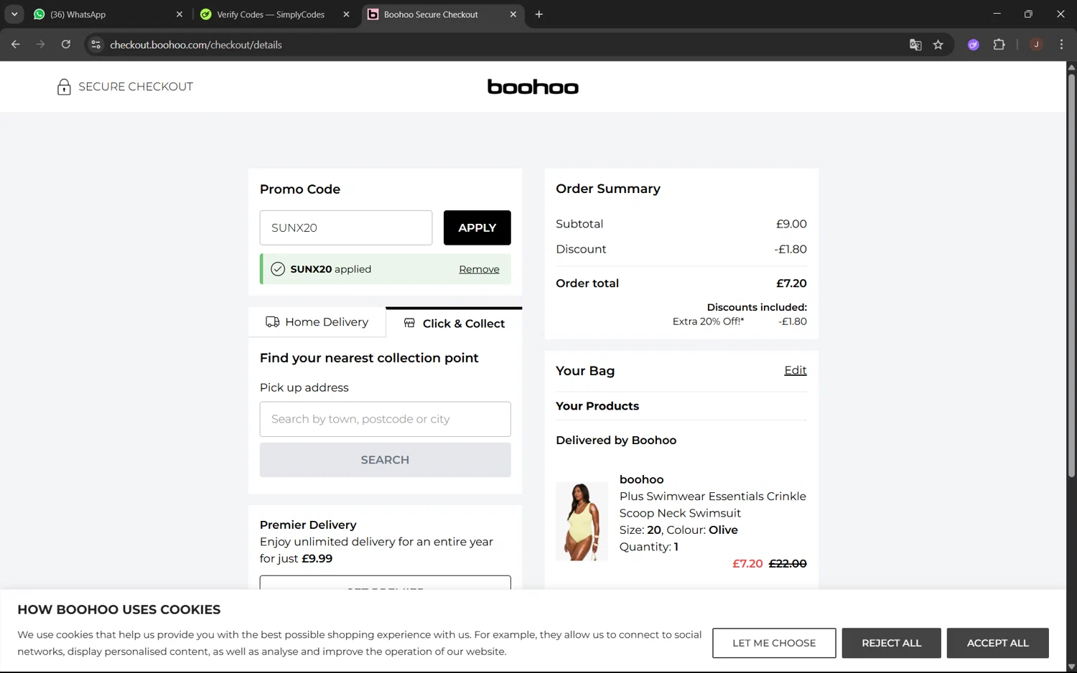1077x673 pixels.
Task: Click the boohoo logo
Action: [x=533, y=87]
